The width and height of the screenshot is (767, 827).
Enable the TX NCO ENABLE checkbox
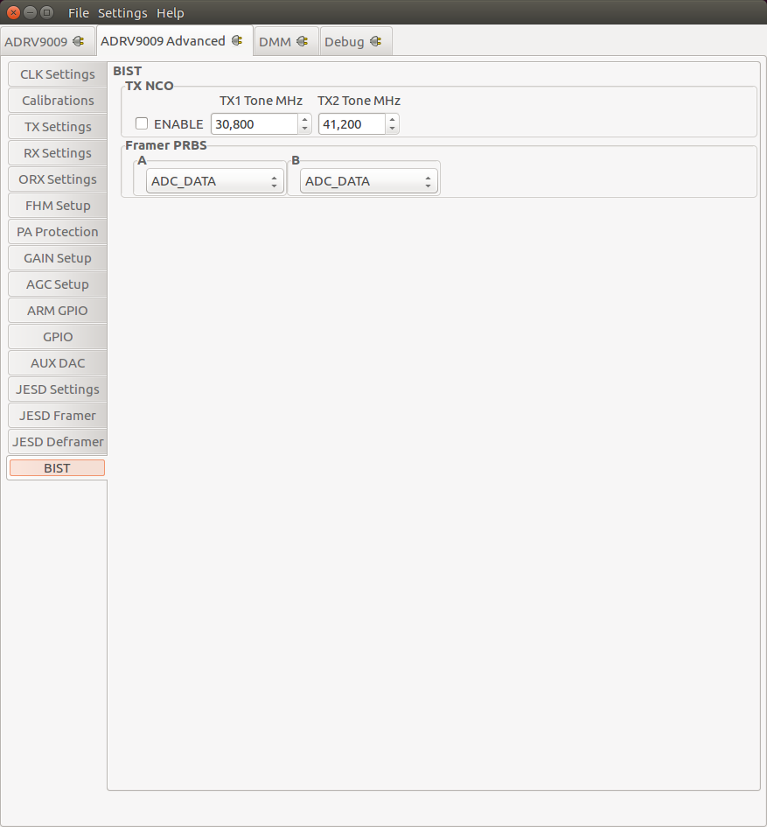[x=142, y=123]
